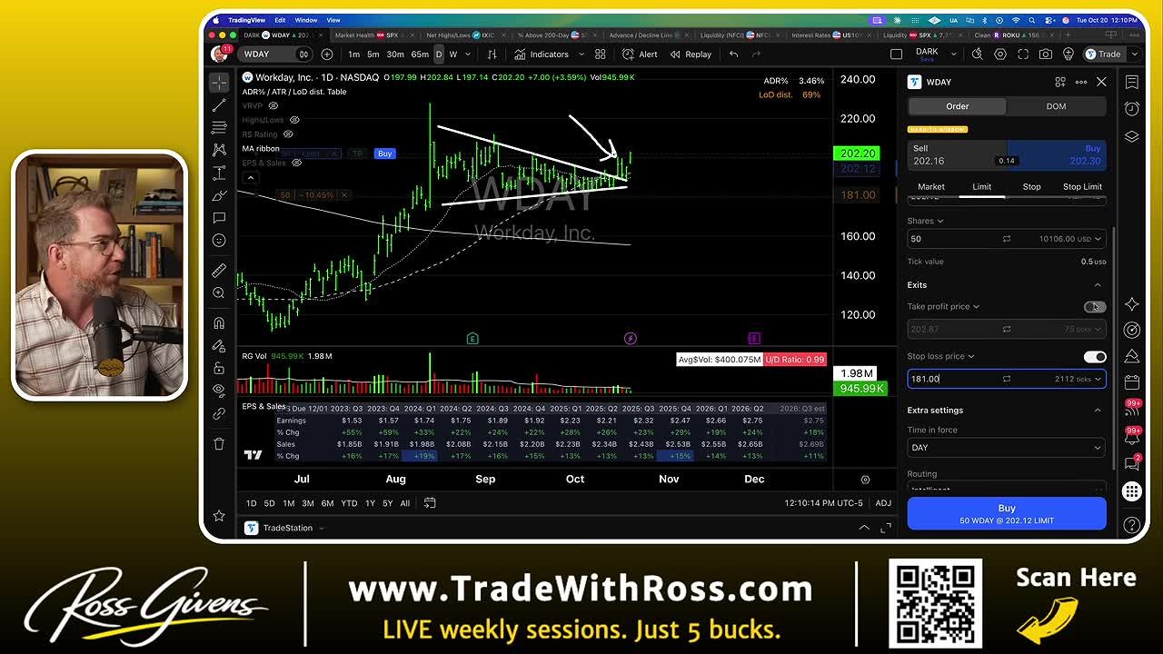Select the ruler measure tool
This screenshot has height=654, width=1163.
(x=219, y=271)
